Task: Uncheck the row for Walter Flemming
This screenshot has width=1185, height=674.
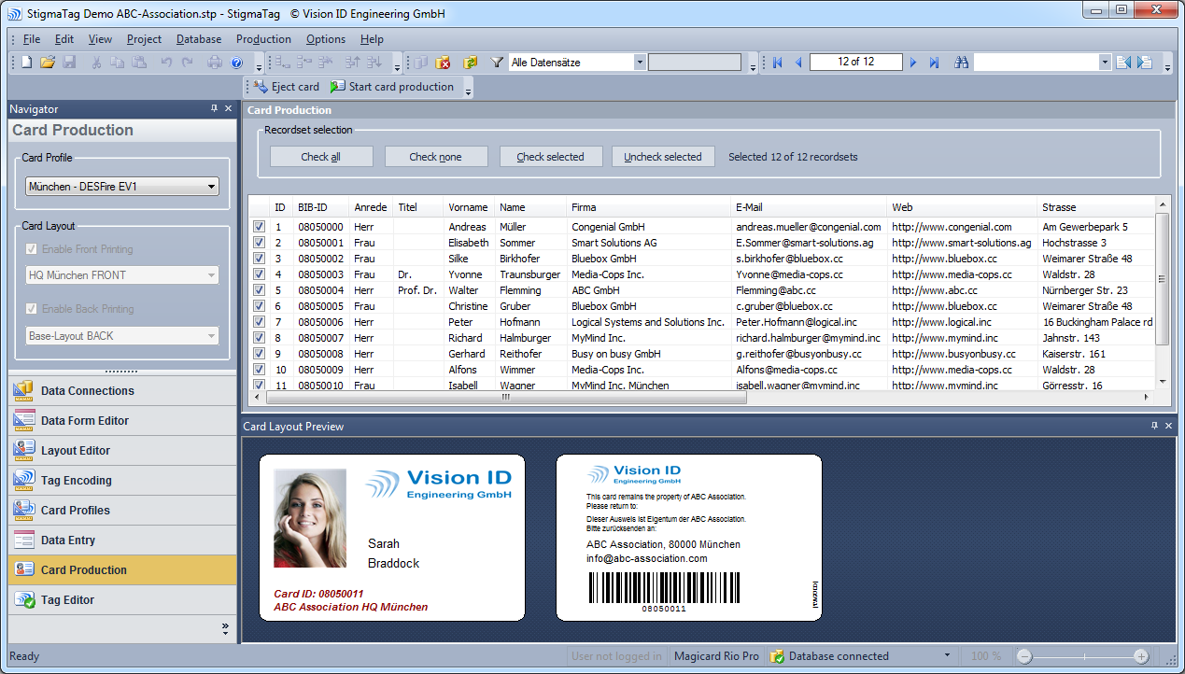Action: (259, 290)
